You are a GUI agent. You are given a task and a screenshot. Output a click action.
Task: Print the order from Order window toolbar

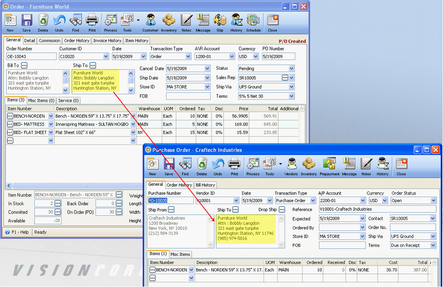92,23
